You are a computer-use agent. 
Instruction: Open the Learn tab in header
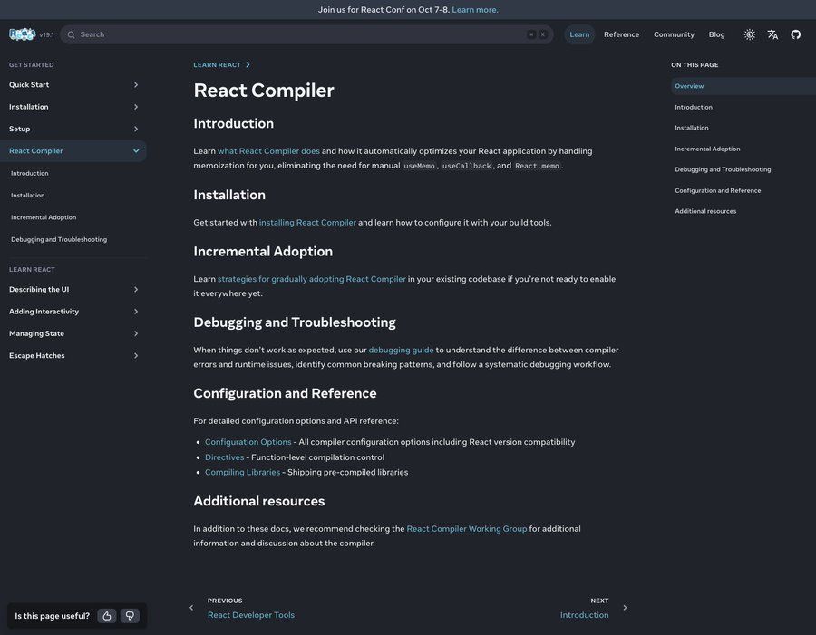coord(579,34)
